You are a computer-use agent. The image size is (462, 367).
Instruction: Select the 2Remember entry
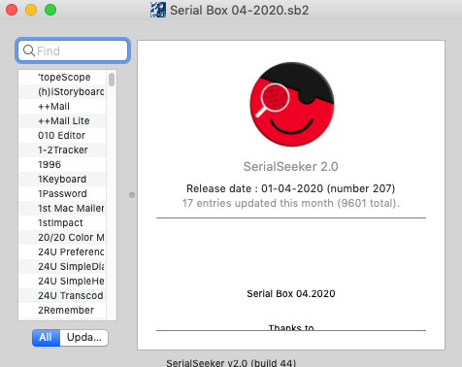pos(62,310)
